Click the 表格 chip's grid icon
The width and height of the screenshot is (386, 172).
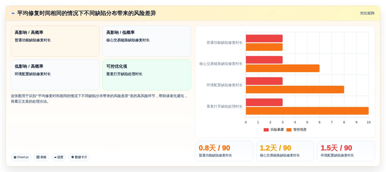pos(38,157)
